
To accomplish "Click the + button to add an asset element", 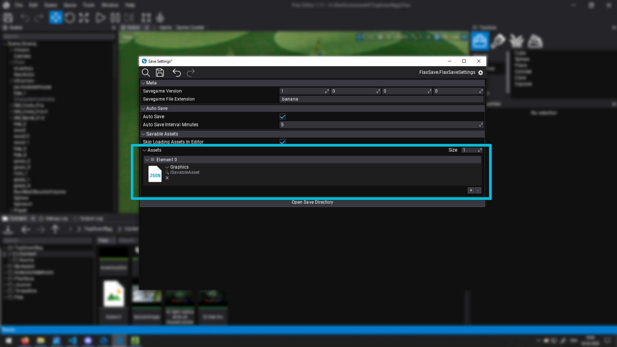I will tap(470, 190).
